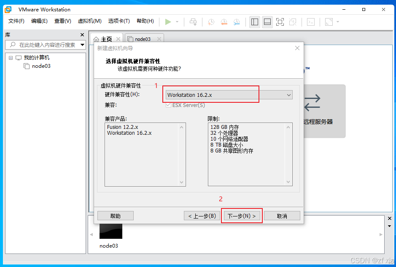
Task: Select 我的计算机 in the library tree
Action: pos(37,58)
